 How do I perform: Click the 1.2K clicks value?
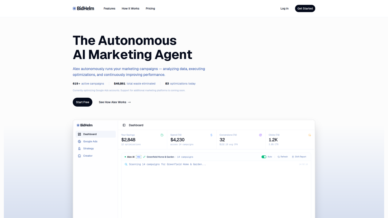click(x=273, y=140)
